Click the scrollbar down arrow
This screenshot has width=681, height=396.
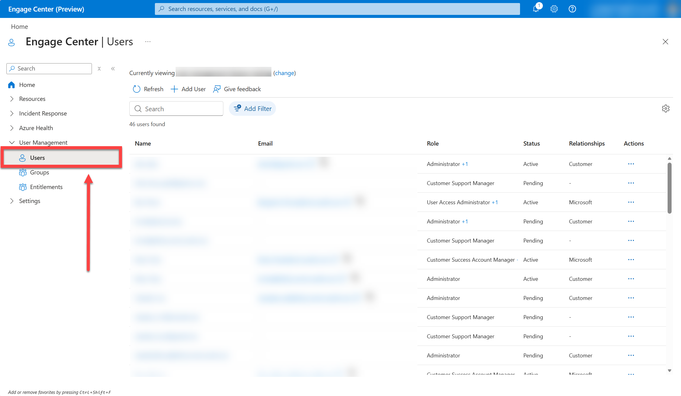pos(669,370)
